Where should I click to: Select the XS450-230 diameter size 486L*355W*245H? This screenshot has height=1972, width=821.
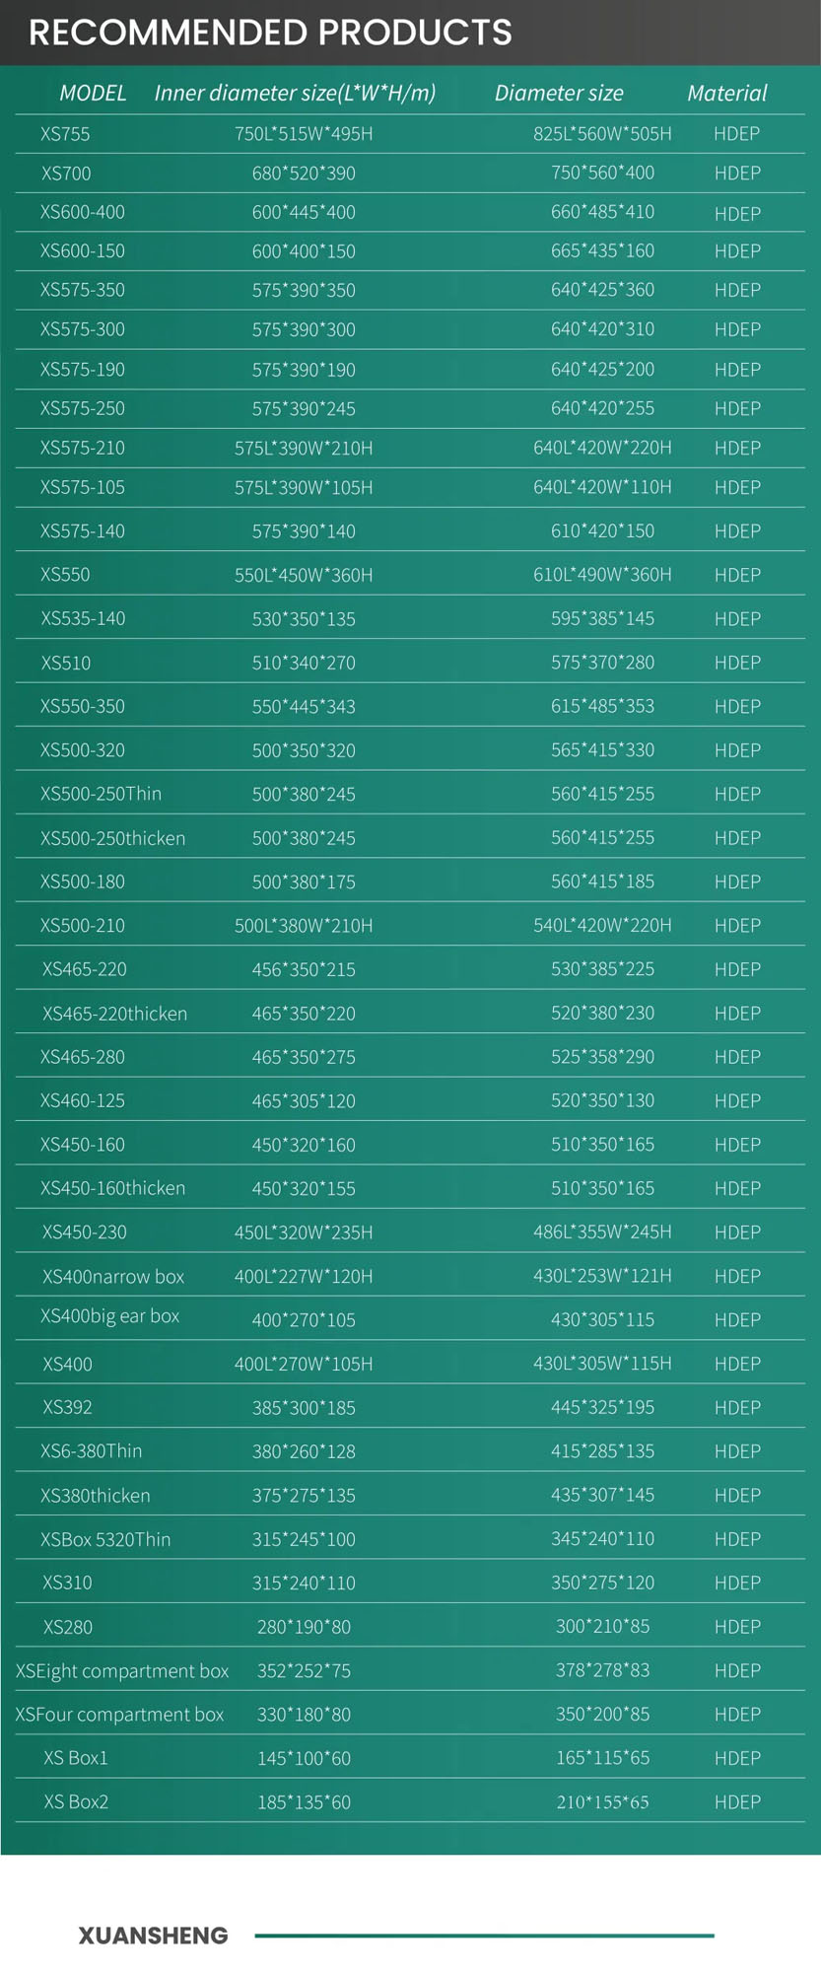(602, 1232)
